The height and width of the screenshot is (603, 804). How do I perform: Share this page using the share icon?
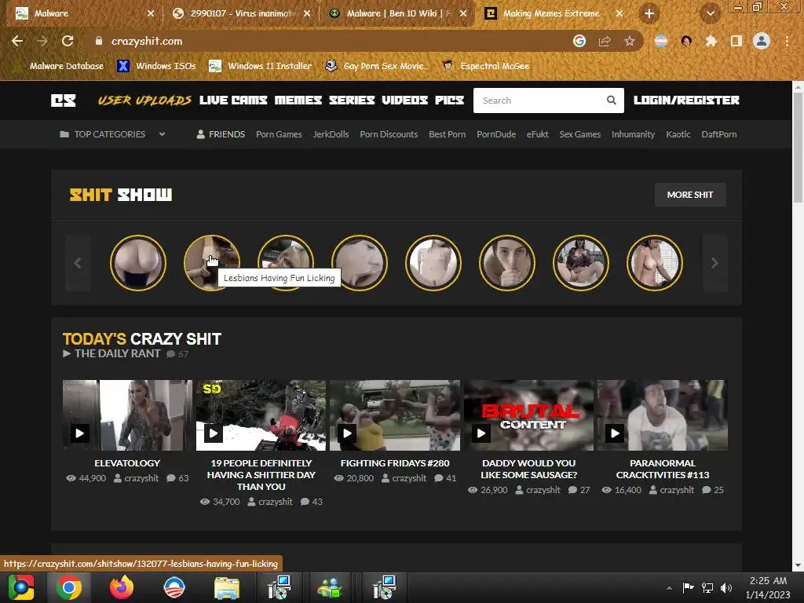tap(605, 41)
